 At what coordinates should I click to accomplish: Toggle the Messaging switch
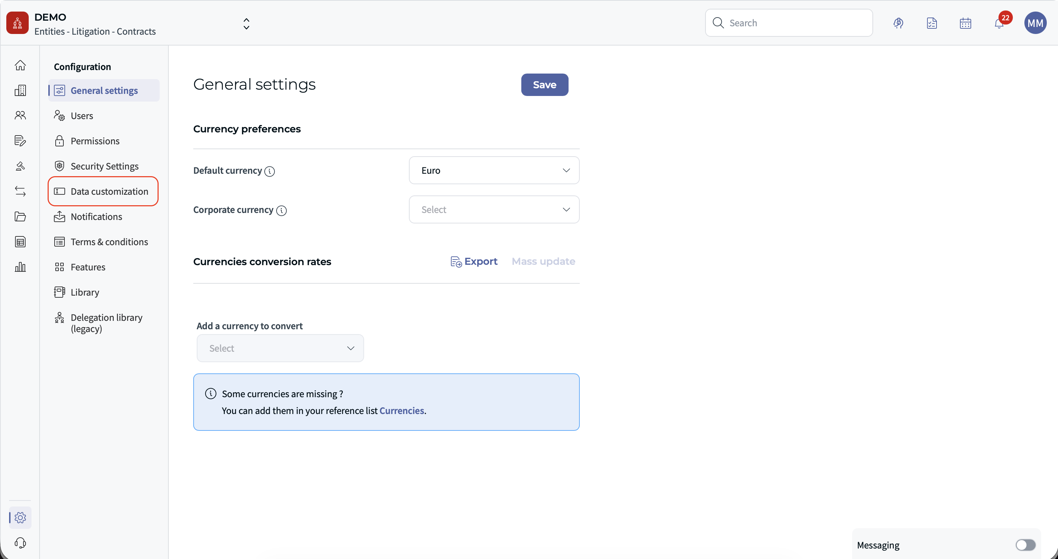click(1025, 545)
